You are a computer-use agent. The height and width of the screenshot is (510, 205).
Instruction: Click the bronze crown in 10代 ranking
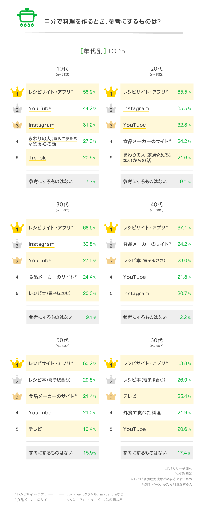click(17, 125)
